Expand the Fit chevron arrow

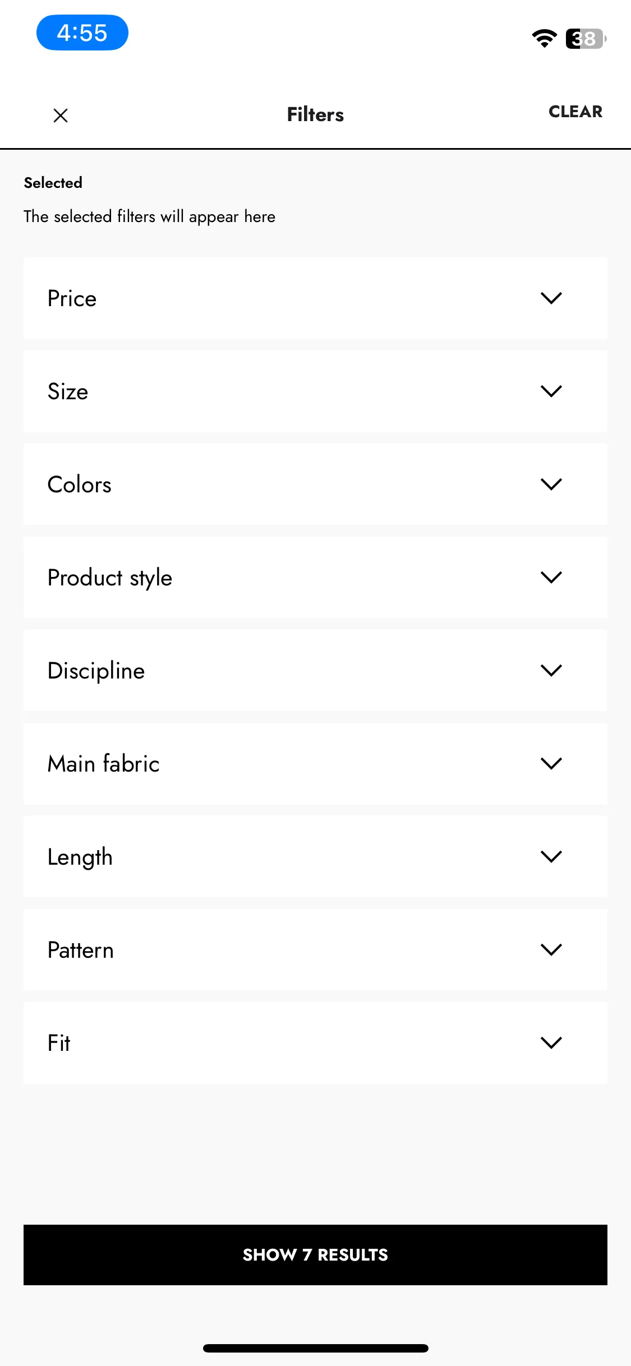pos(551,1042)
